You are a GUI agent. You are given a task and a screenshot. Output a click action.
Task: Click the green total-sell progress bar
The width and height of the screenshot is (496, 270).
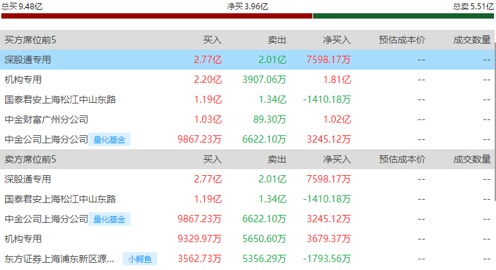click(x=403, y=16)
